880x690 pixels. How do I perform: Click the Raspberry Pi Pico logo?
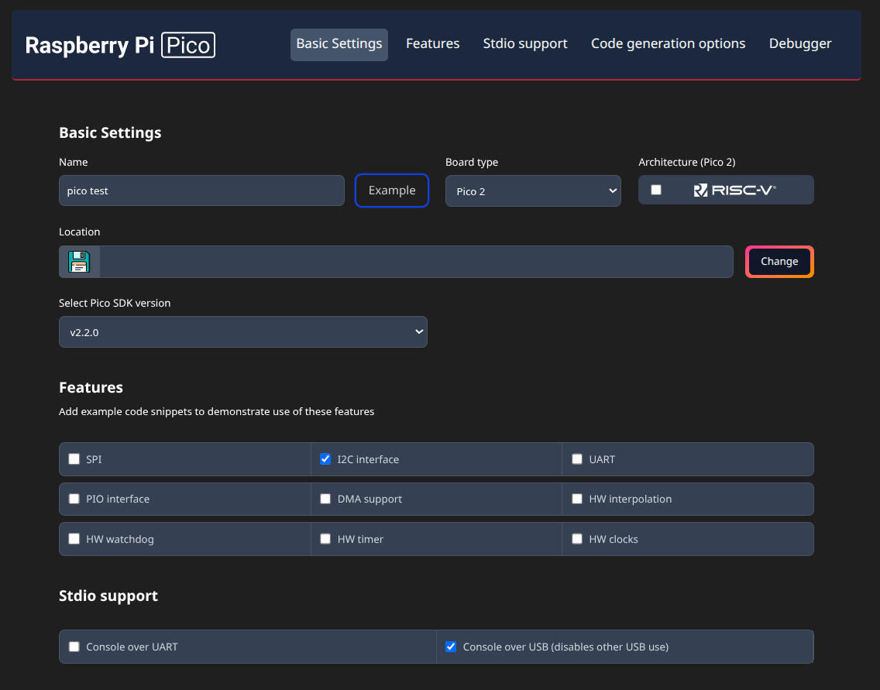click(x=120, y=45)
